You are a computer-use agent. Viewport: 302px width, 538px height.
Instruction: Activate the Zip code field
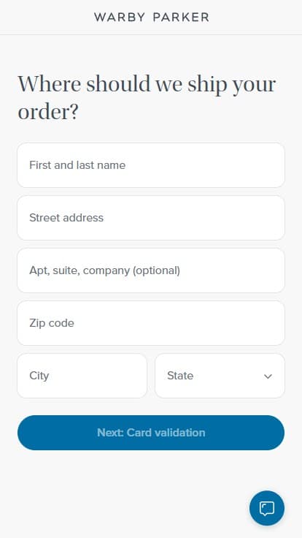(151, 323)
